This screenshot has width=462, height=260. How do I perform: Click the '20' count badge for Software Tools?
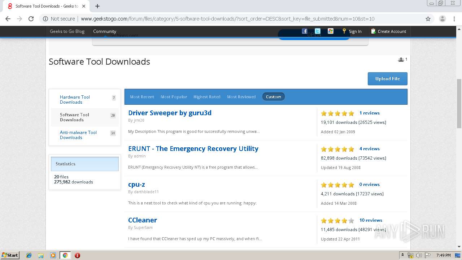pyautogui.click(x=113, y=116)
